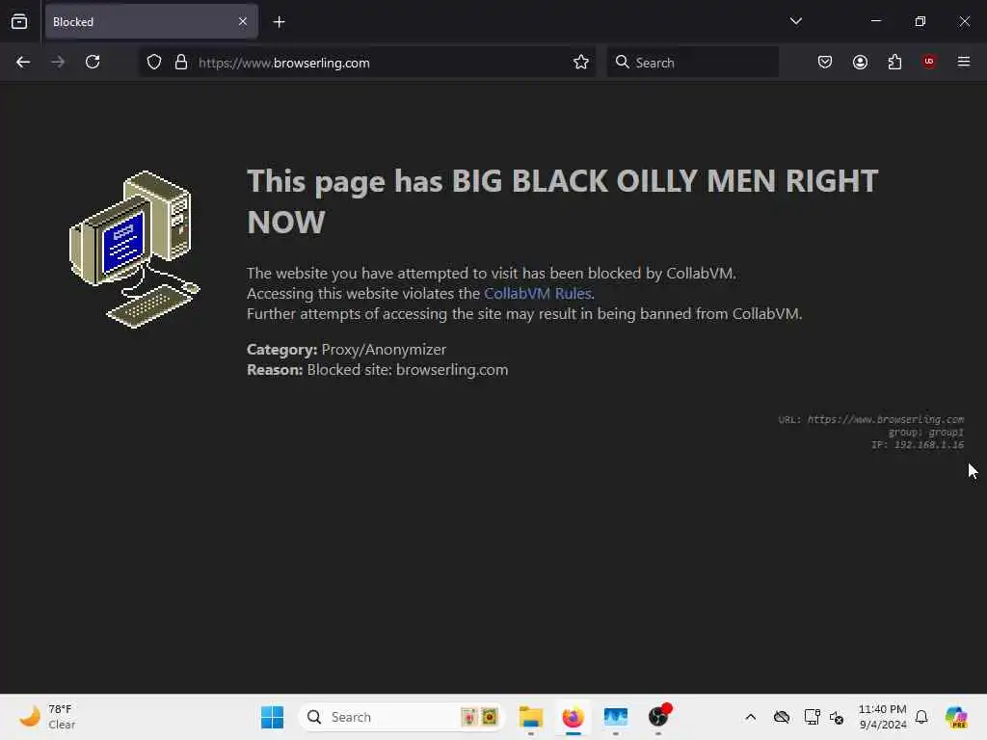Viewport: 987px width, 740px height.
Task: Open OBS Studio from the taskbar
Action: click(658, 717)
